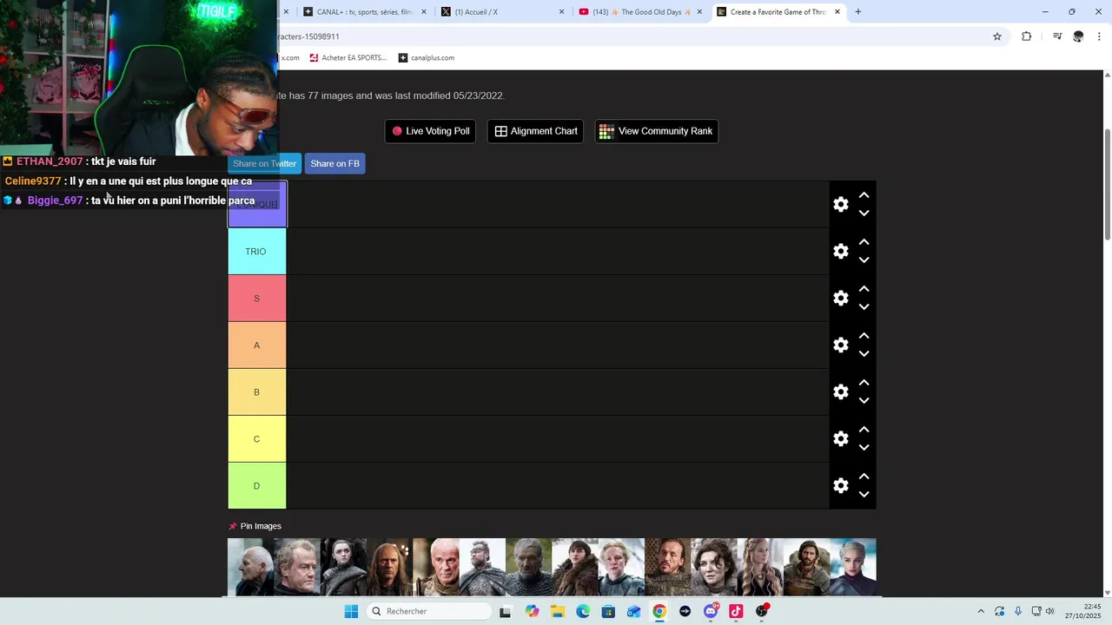Screen dimensions: 1112x625
Task: Move the C tier row up
Action: (x=864, y=430)
